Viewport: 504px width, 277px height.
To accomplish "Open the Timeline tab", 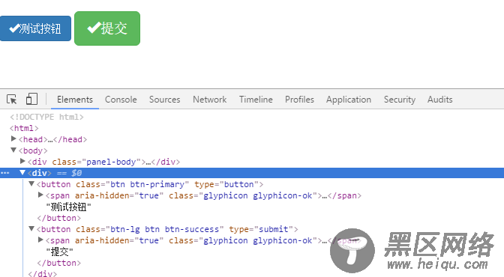I will pyautogui.click(x=256, y=100).
